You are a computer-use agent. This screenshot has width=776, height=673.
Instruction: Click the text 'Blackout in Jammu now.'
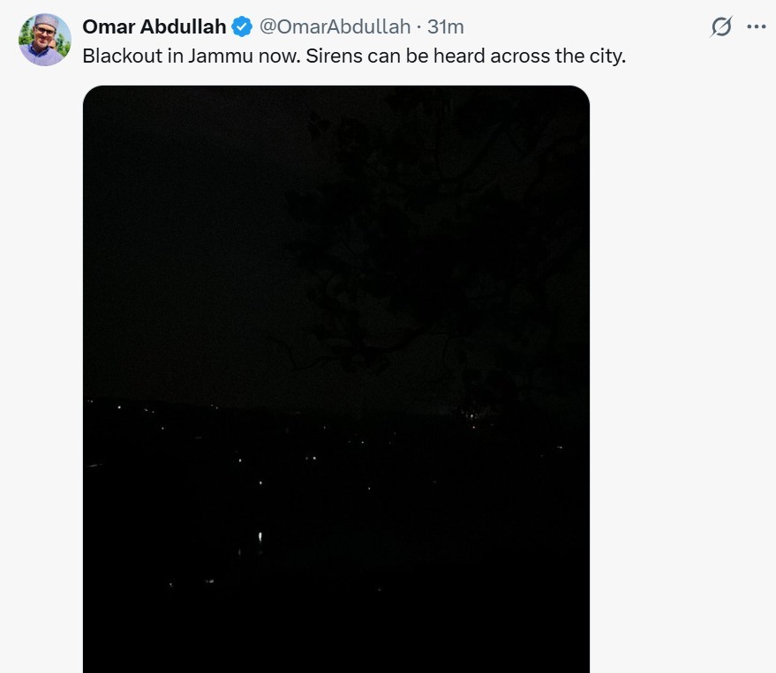click(x=192, y=56)
